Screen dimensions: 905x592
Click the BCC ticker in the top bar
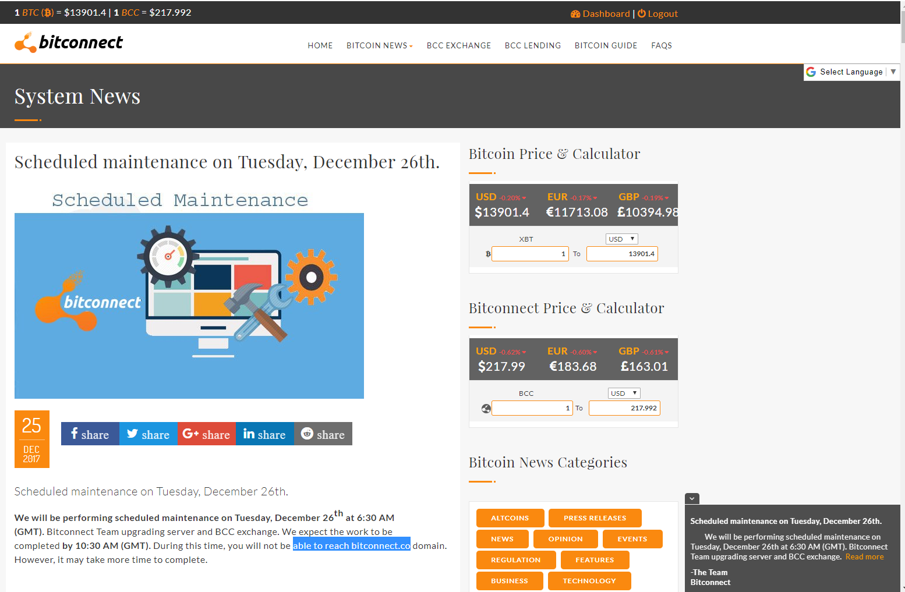[x=153, y=12]
